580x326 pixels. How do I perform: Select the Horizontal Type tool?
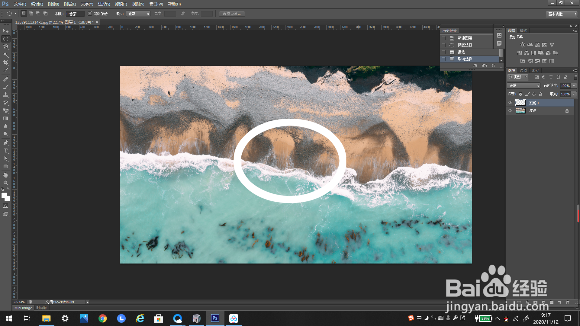pos(6,151)
